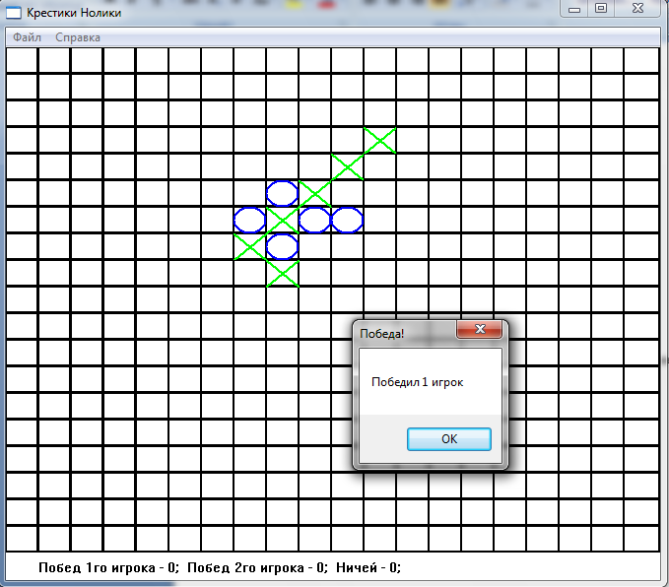Click the 'Ничей - 0;' status text
669x587 pixels.
point(368,568)
